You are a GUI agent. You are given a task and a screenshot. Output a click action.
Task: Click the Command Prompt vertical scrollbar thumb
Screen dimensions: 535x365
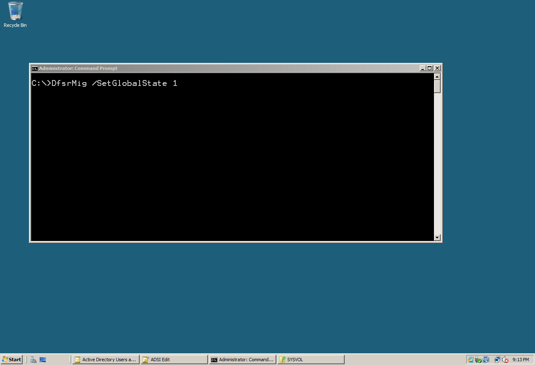tap(437, 86)
